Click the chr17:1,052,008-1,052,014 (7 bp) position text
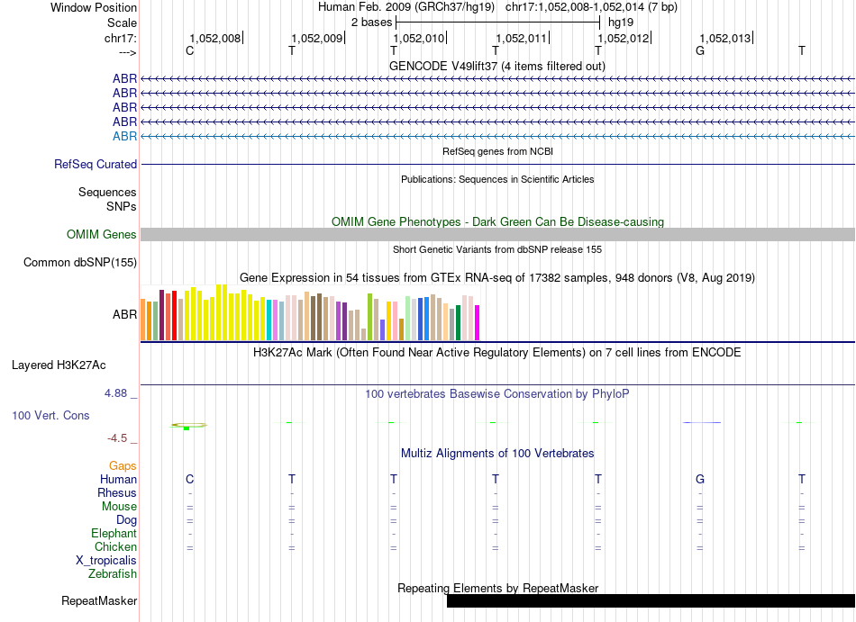The height and width of the screenshot is (622, 856). 591,7
